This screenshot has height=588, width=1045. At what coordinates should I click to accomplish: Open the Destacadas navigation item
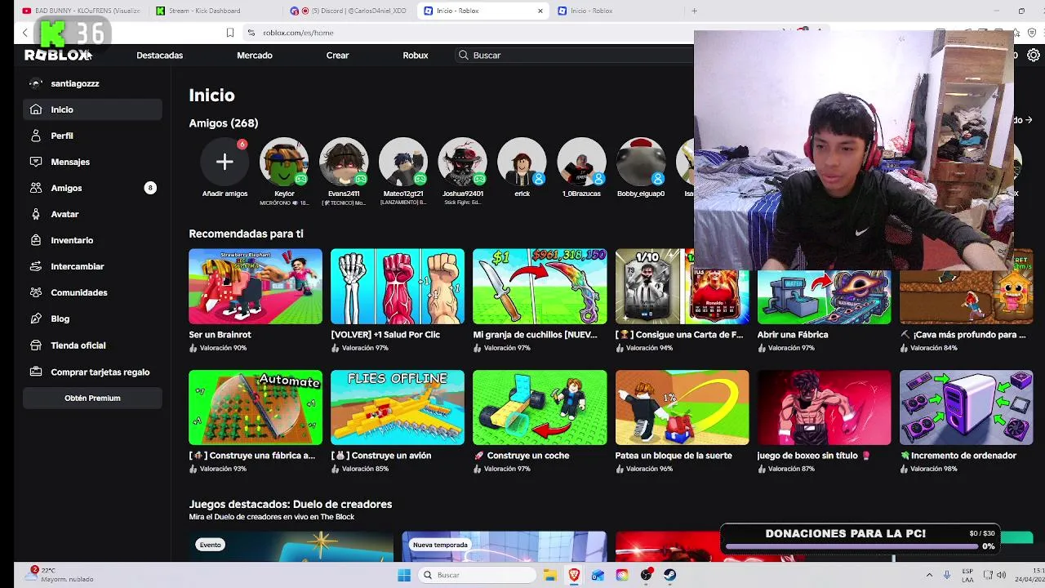(159, 55)
